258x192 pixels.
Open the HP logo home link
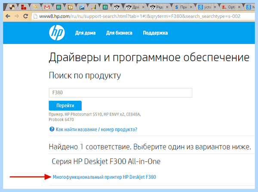coord(57,33)
